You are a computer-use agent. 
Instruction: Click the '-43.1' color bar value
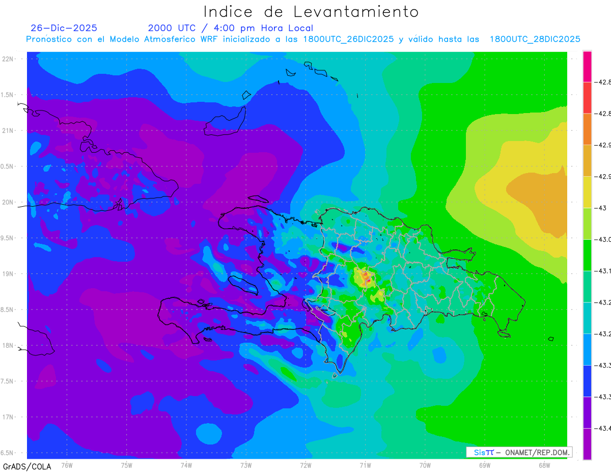(x=603, y=271)
